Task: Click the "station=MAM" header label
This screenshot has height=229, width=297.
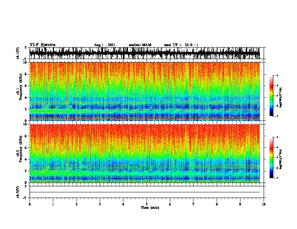Action: pyautogui.click(x=140, y=45)
